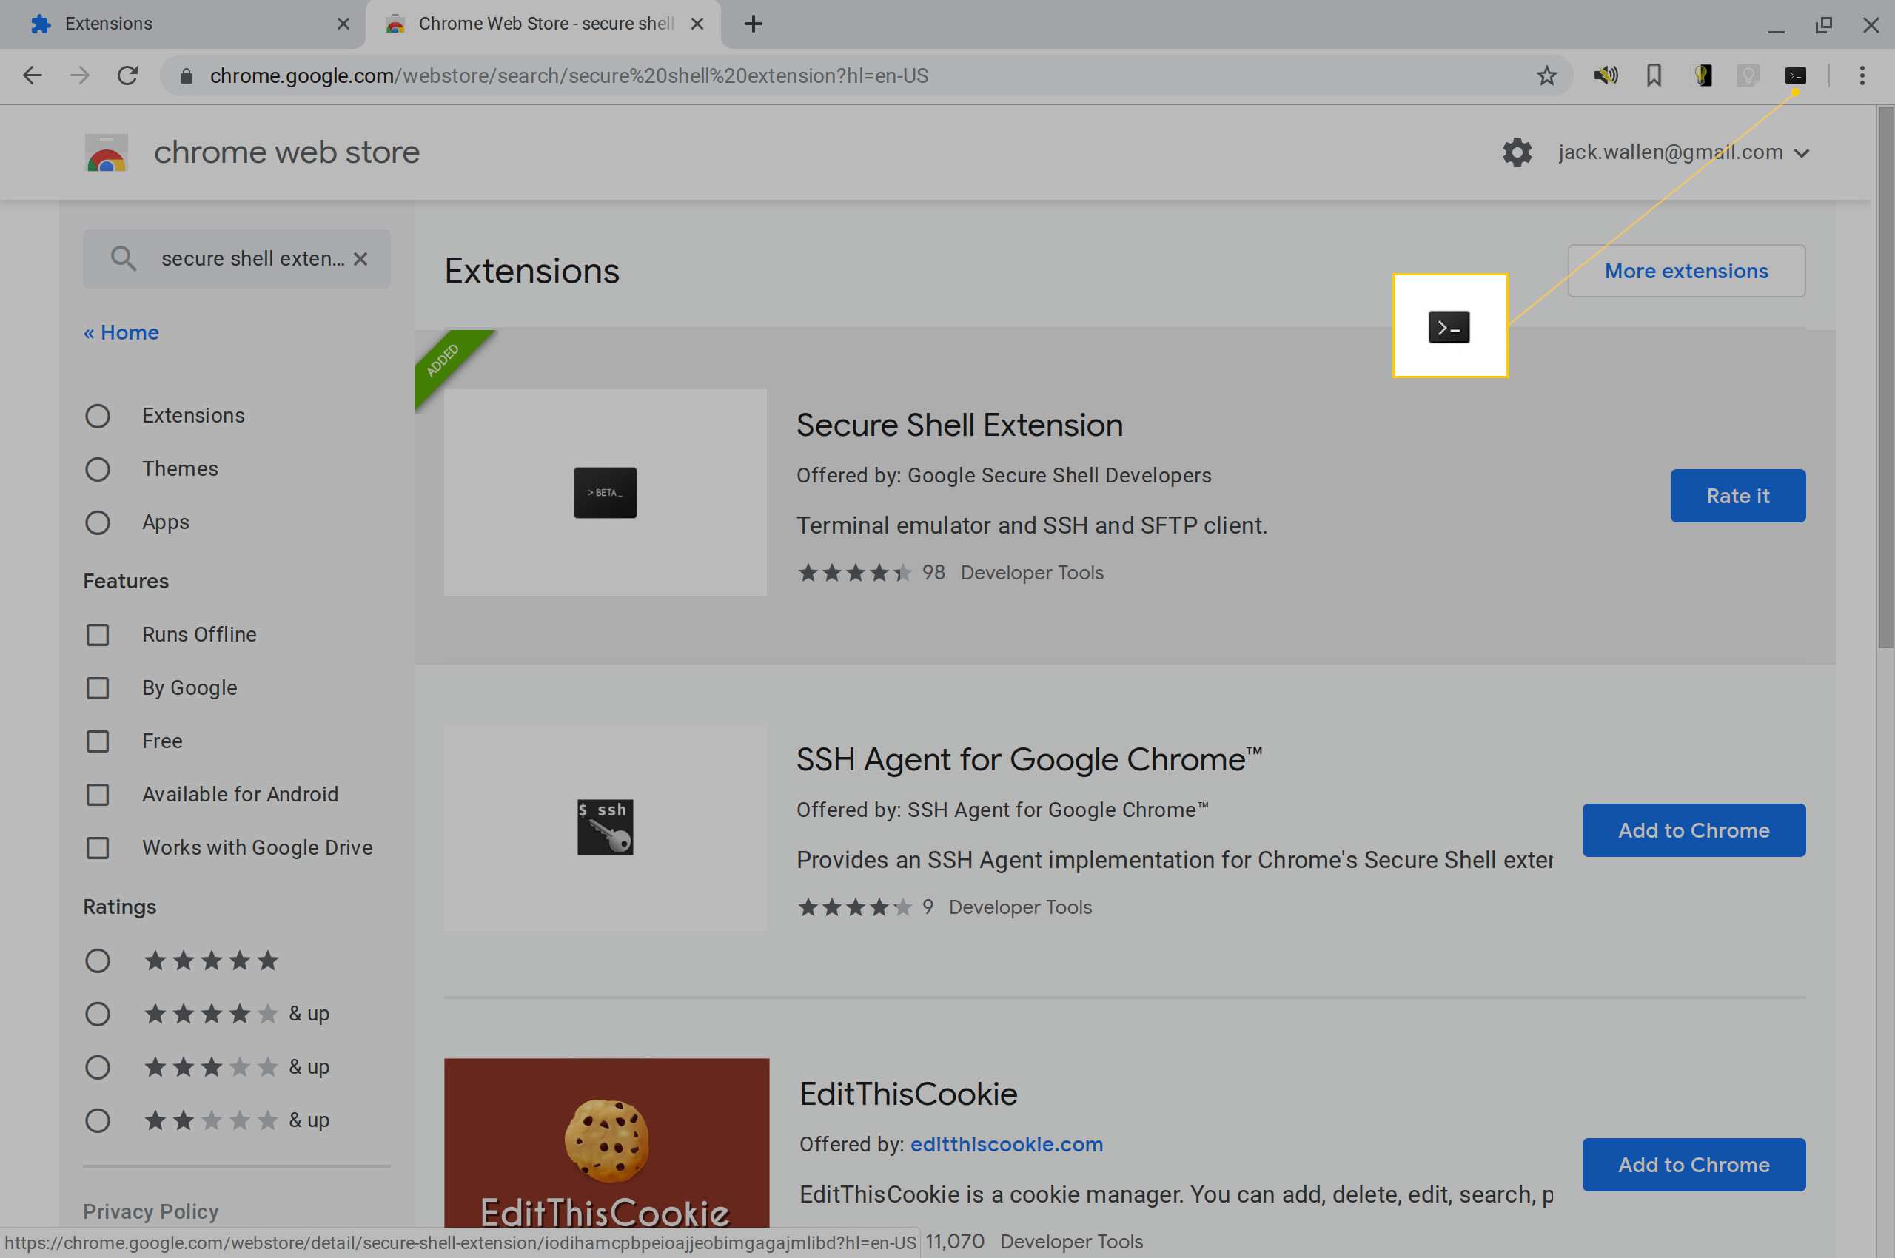
Task: Open a new browser tab
Action: pyautogui.click(x=753, y=24)
